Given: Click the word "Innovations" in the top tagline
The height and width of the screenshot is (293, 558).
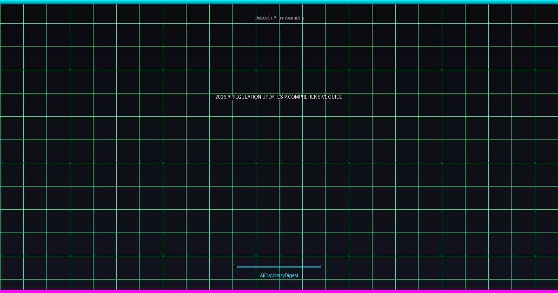Looking at the screenshot, I should (292, 18).
